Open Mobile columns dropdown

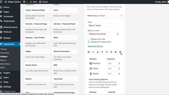pyautogui.click(x=113, y=74)
